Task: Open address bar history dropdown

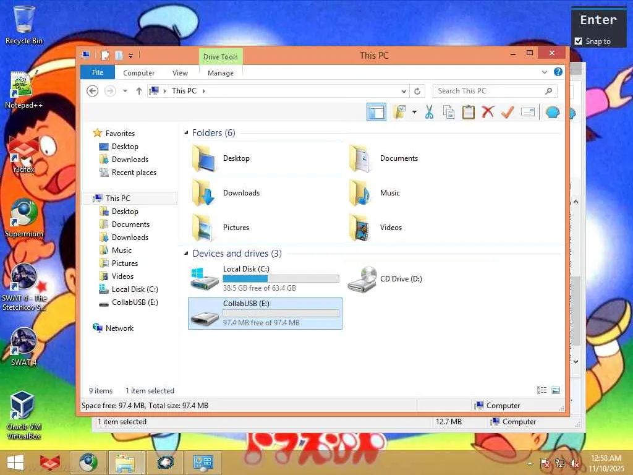Action: point(404,92)
